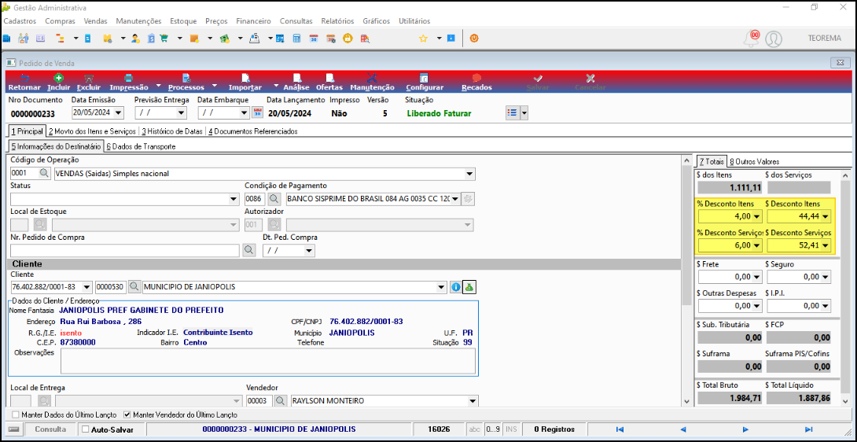Open the Previsão Entrega date dropdown
This screenshot has width=857, height=442.
tap(182, 112)
